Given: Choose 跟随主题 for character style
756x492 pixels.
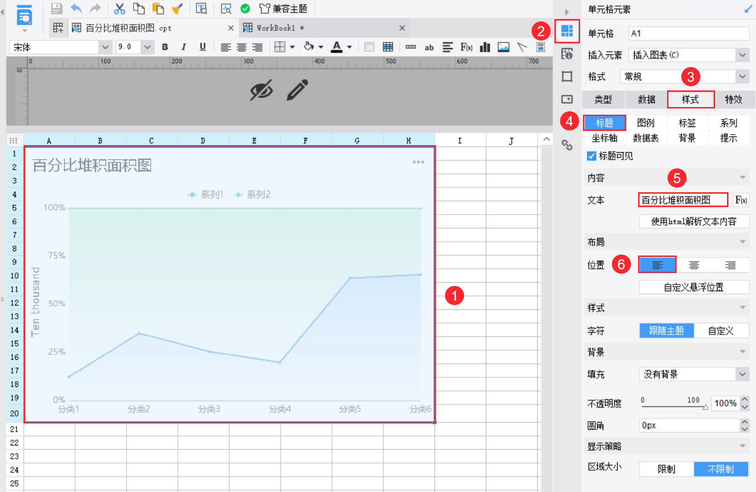Looking at the screenshot, I should [667, 331].
